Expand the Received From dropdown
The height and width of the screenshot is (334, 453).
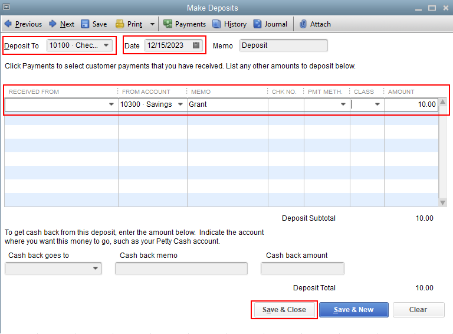(x=111, y=104)
